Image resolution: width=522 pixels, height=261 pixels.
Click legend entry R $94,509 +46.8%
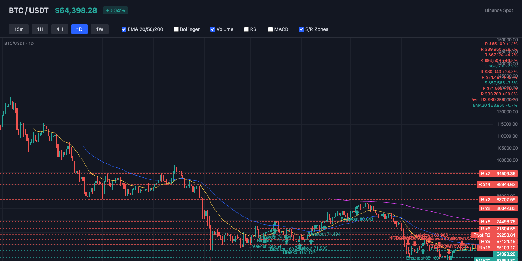pos(499,60)
